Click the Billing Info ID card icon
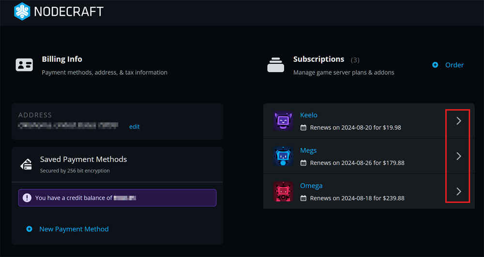Viewport: 484px width, 257px height. click(24, 65)
